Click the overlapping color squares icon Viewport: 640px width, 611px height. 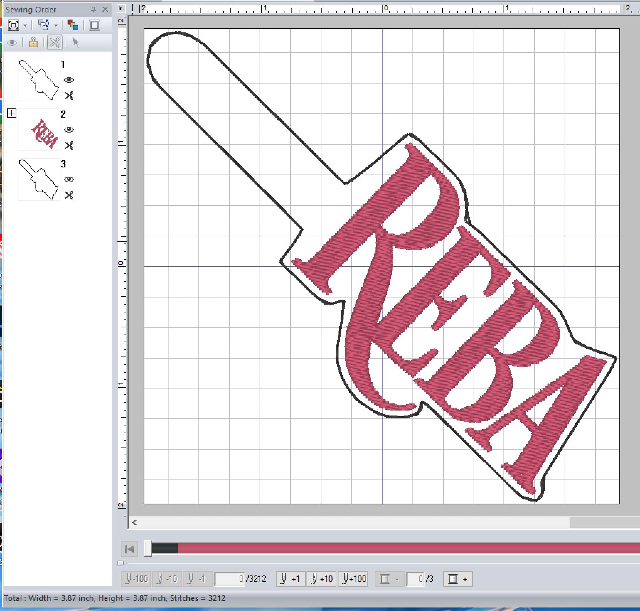point(73,25)
